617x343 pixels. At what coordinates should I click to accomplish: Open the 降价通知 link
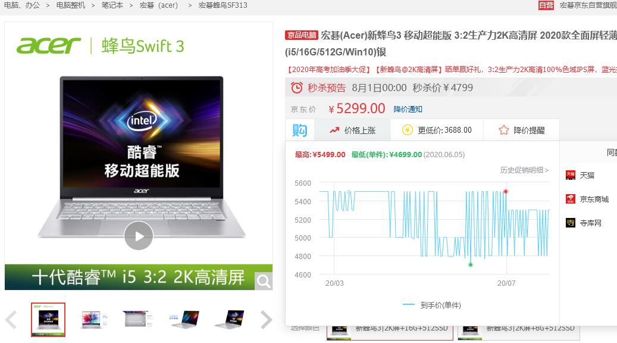408,109
